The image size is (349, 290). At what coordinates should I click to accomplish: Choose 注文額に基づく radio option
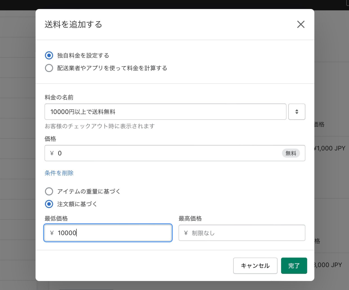(49, 204)
